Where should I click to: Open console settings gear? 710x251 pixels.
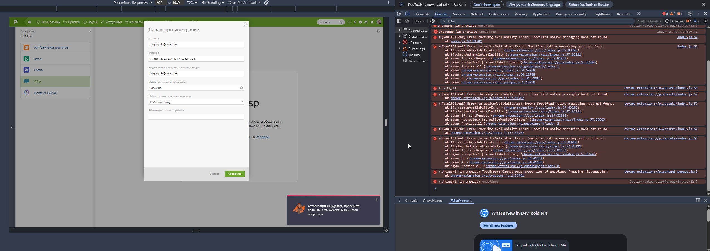click(706, 21)
